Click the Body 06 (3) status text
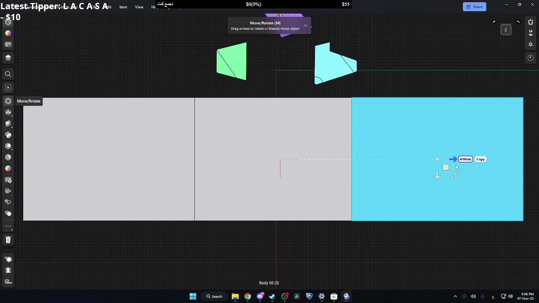 (269, 283)
